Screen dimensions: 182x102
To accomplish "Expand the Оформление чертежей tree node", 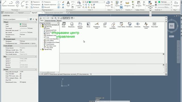I will pos(41,25).
